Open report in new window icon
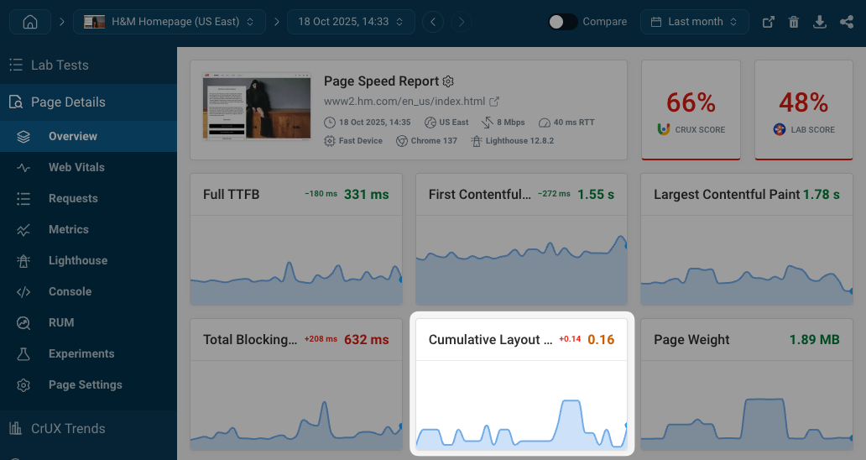 pyautogui.click(x=769, y=22)
